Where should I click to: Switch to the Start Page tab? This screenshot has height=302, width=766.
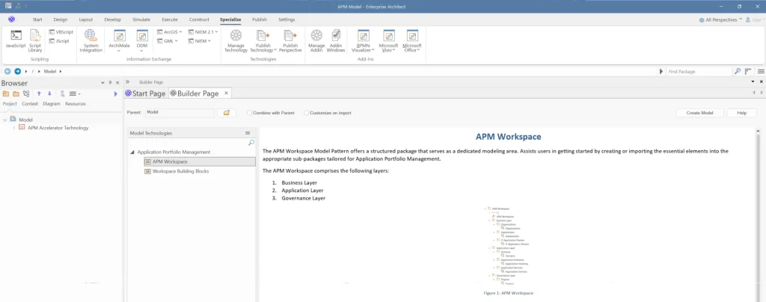click(x=146, y=93)
